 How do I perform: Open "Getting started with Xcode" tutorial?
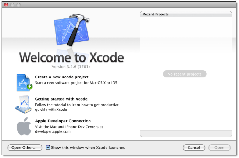(x=61, y=99)
